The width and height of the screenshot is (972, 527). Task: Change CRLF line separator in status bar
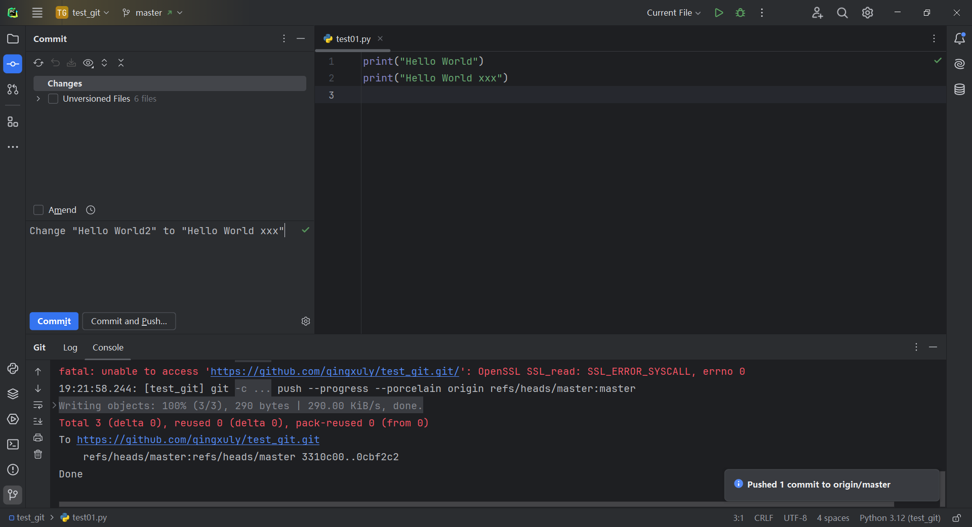click(x=763, y=518)
